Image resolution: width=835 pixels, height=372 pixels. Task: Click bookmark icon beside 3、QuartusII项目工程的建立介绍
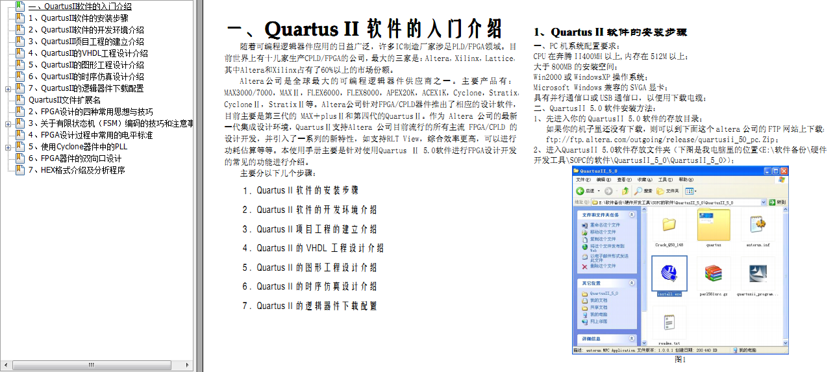click(x=20, y=42)
